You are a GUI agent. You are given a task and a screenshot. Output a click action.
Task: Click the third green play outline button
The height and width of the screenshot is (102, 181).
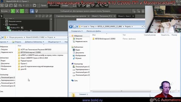click(x=22, y=11)
